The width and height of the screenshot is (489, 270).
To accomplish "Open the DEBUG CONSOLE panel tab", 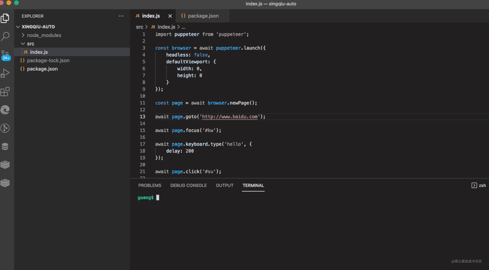I will coord(188,185).
